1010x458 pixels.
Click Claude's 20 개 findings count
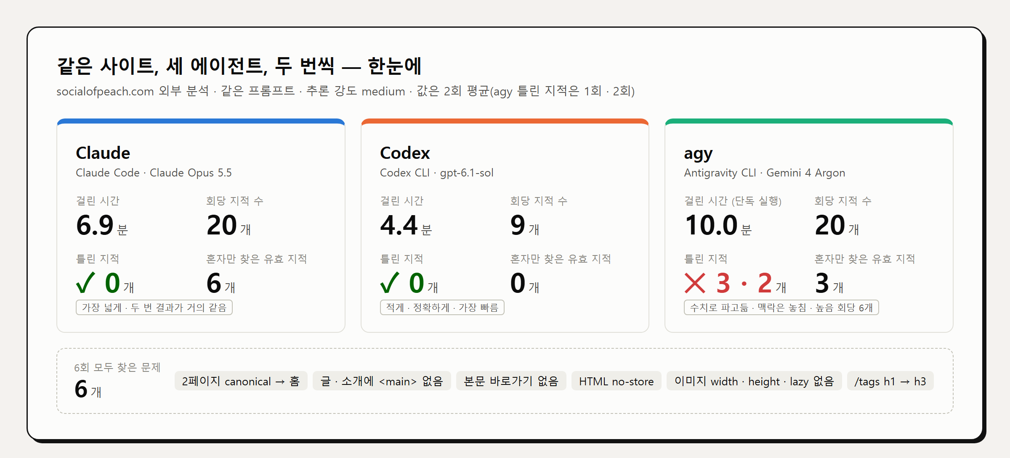[229, 226]
